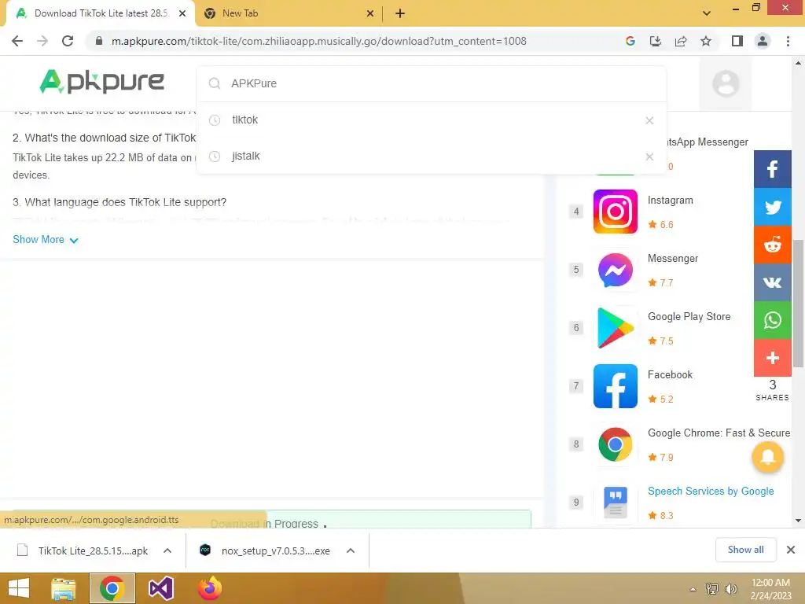Viewport: 805px width, 604px height.
Task: Click the Google icon in address bar
Action: click(630, 41)
